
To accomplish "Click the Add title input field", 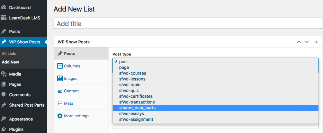I will pyautogui.click(x=188, y=24).
